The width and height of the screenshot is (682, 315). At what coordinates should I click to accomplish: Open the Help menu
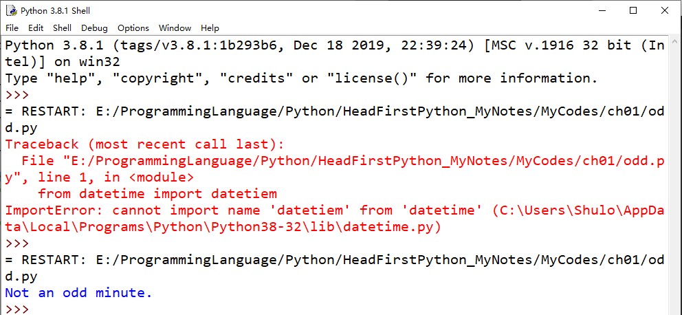pos(210,28)
